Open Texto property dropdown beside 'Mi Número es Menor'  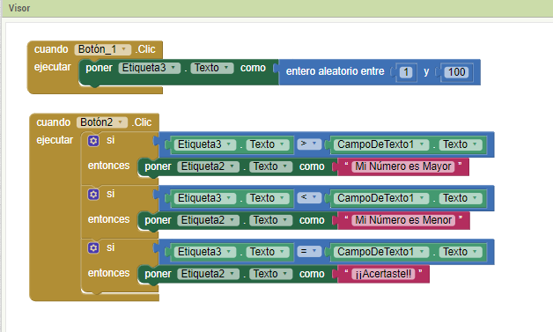pyautogui.click(x=271, y=220)
